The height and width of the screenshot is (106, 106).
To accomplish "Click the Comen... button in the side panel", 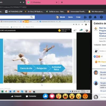I will 103,65.
